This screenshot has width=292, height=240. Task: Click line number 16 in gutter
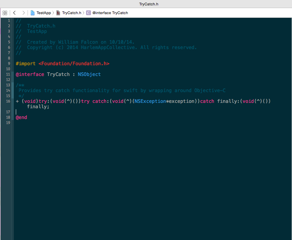click(x=8, y=101)
